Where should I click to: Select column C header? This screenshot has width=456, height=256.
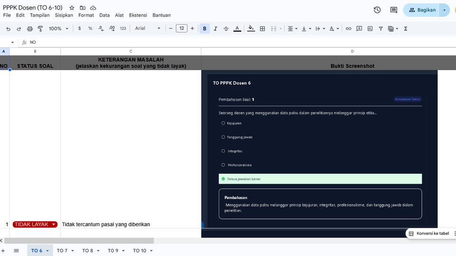tap(131, 51)
